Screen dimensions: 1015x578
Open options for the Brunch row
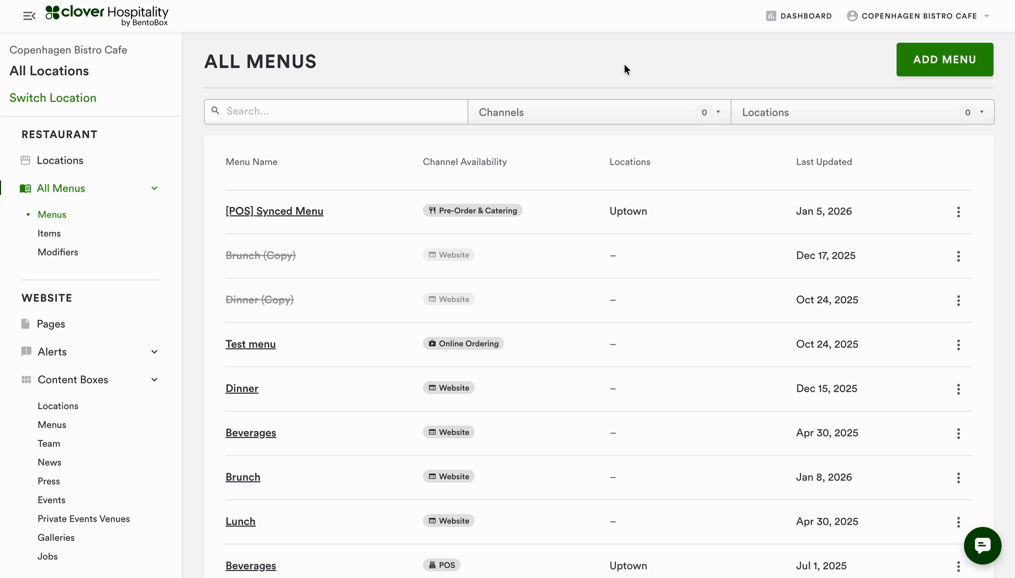click(958, 478)
